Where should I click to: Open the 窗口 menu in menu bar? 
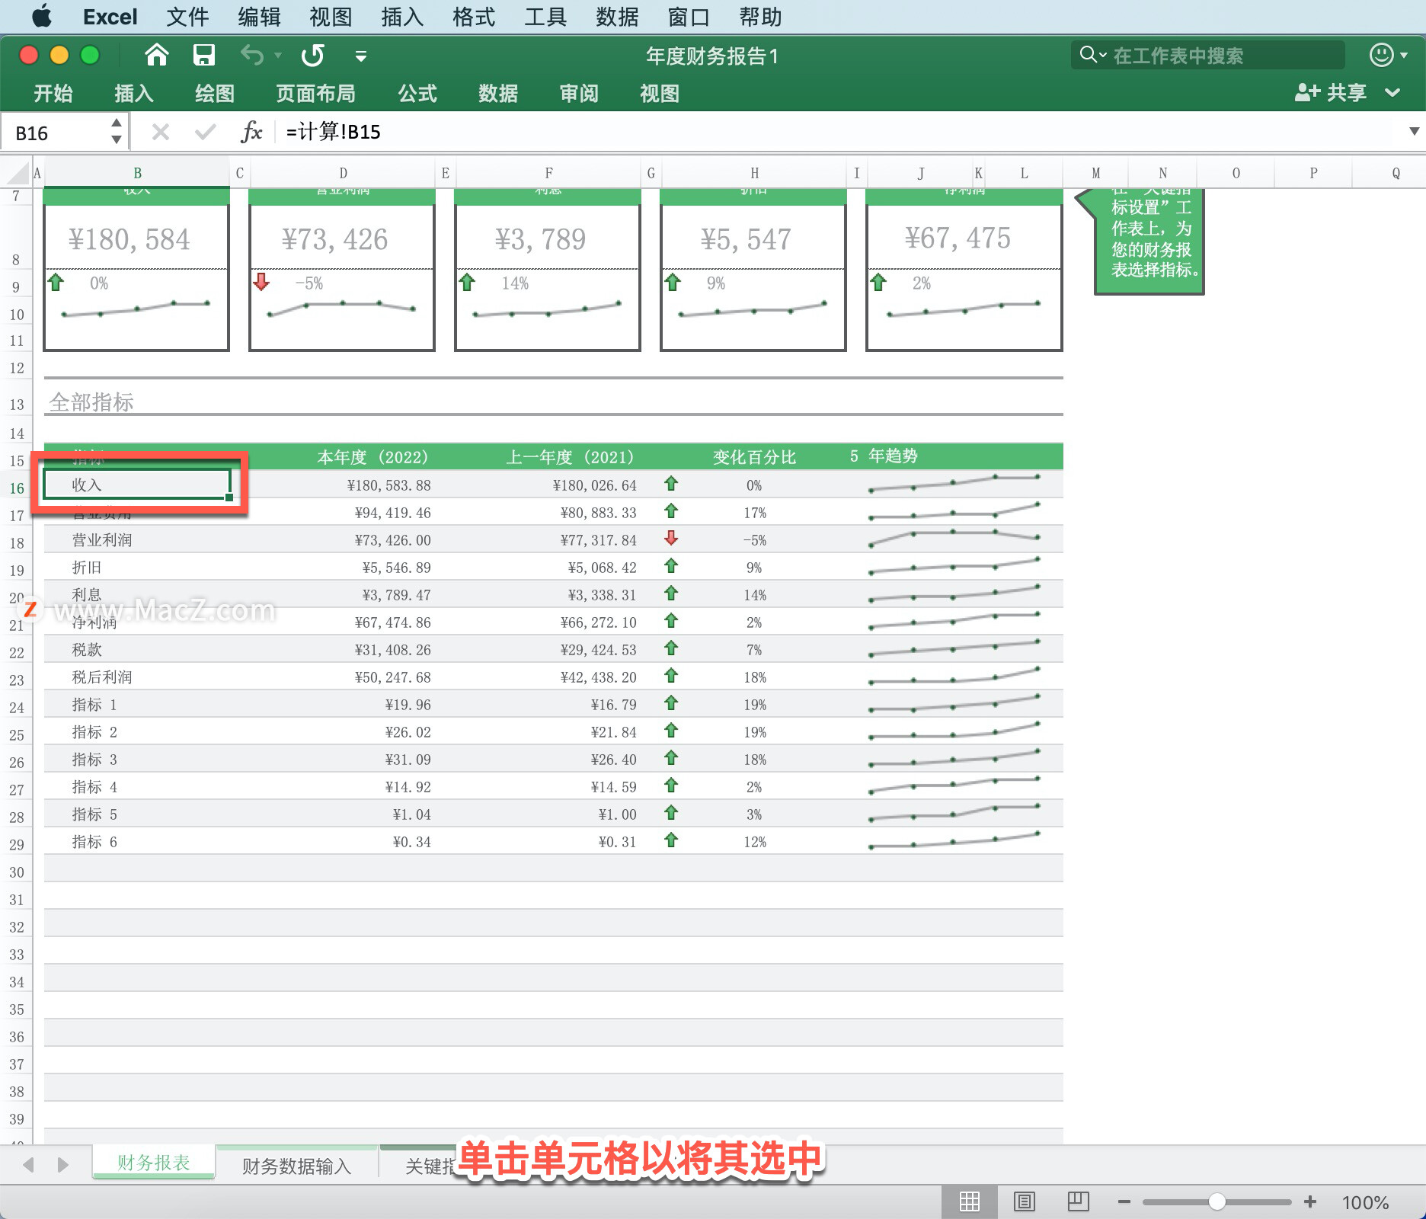click(x=689, y=17)
